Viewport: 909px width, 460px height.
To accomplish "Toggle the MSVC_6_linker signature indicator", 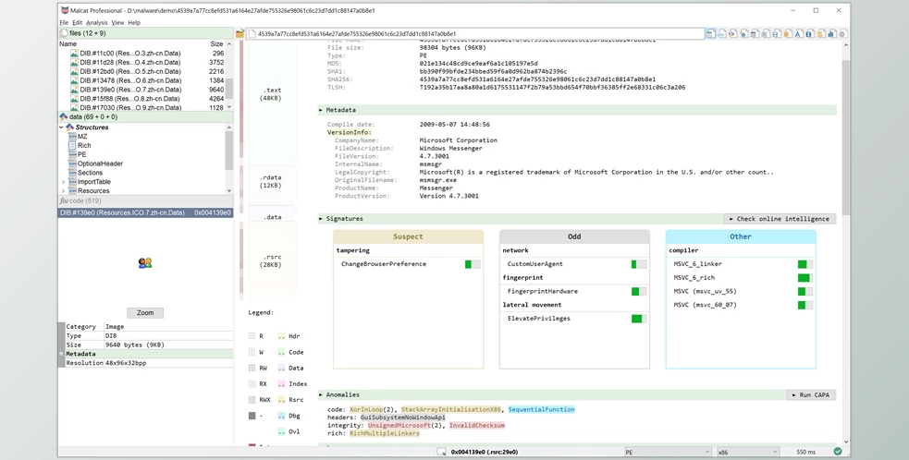I will tap(804, 264).
